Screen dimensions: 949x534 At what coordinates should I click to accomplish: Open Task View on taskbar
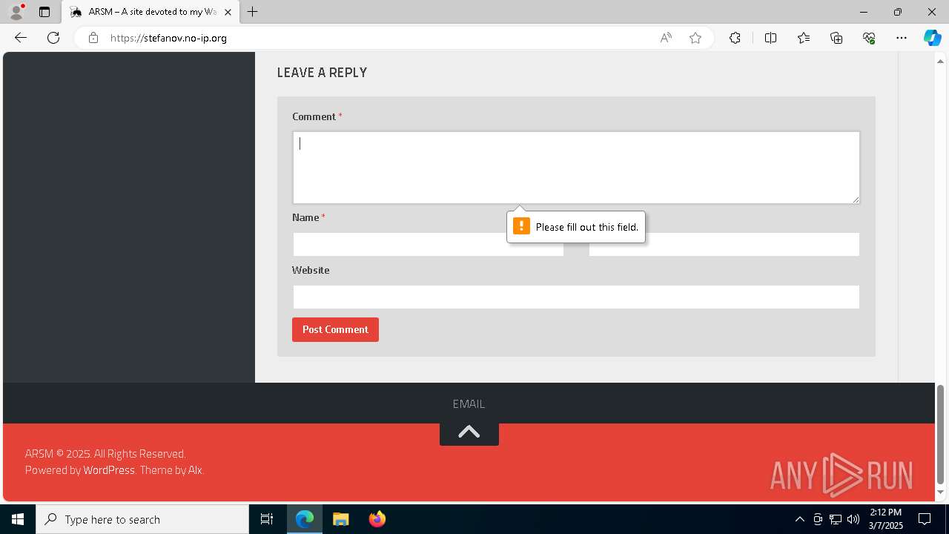coord(267,519)
